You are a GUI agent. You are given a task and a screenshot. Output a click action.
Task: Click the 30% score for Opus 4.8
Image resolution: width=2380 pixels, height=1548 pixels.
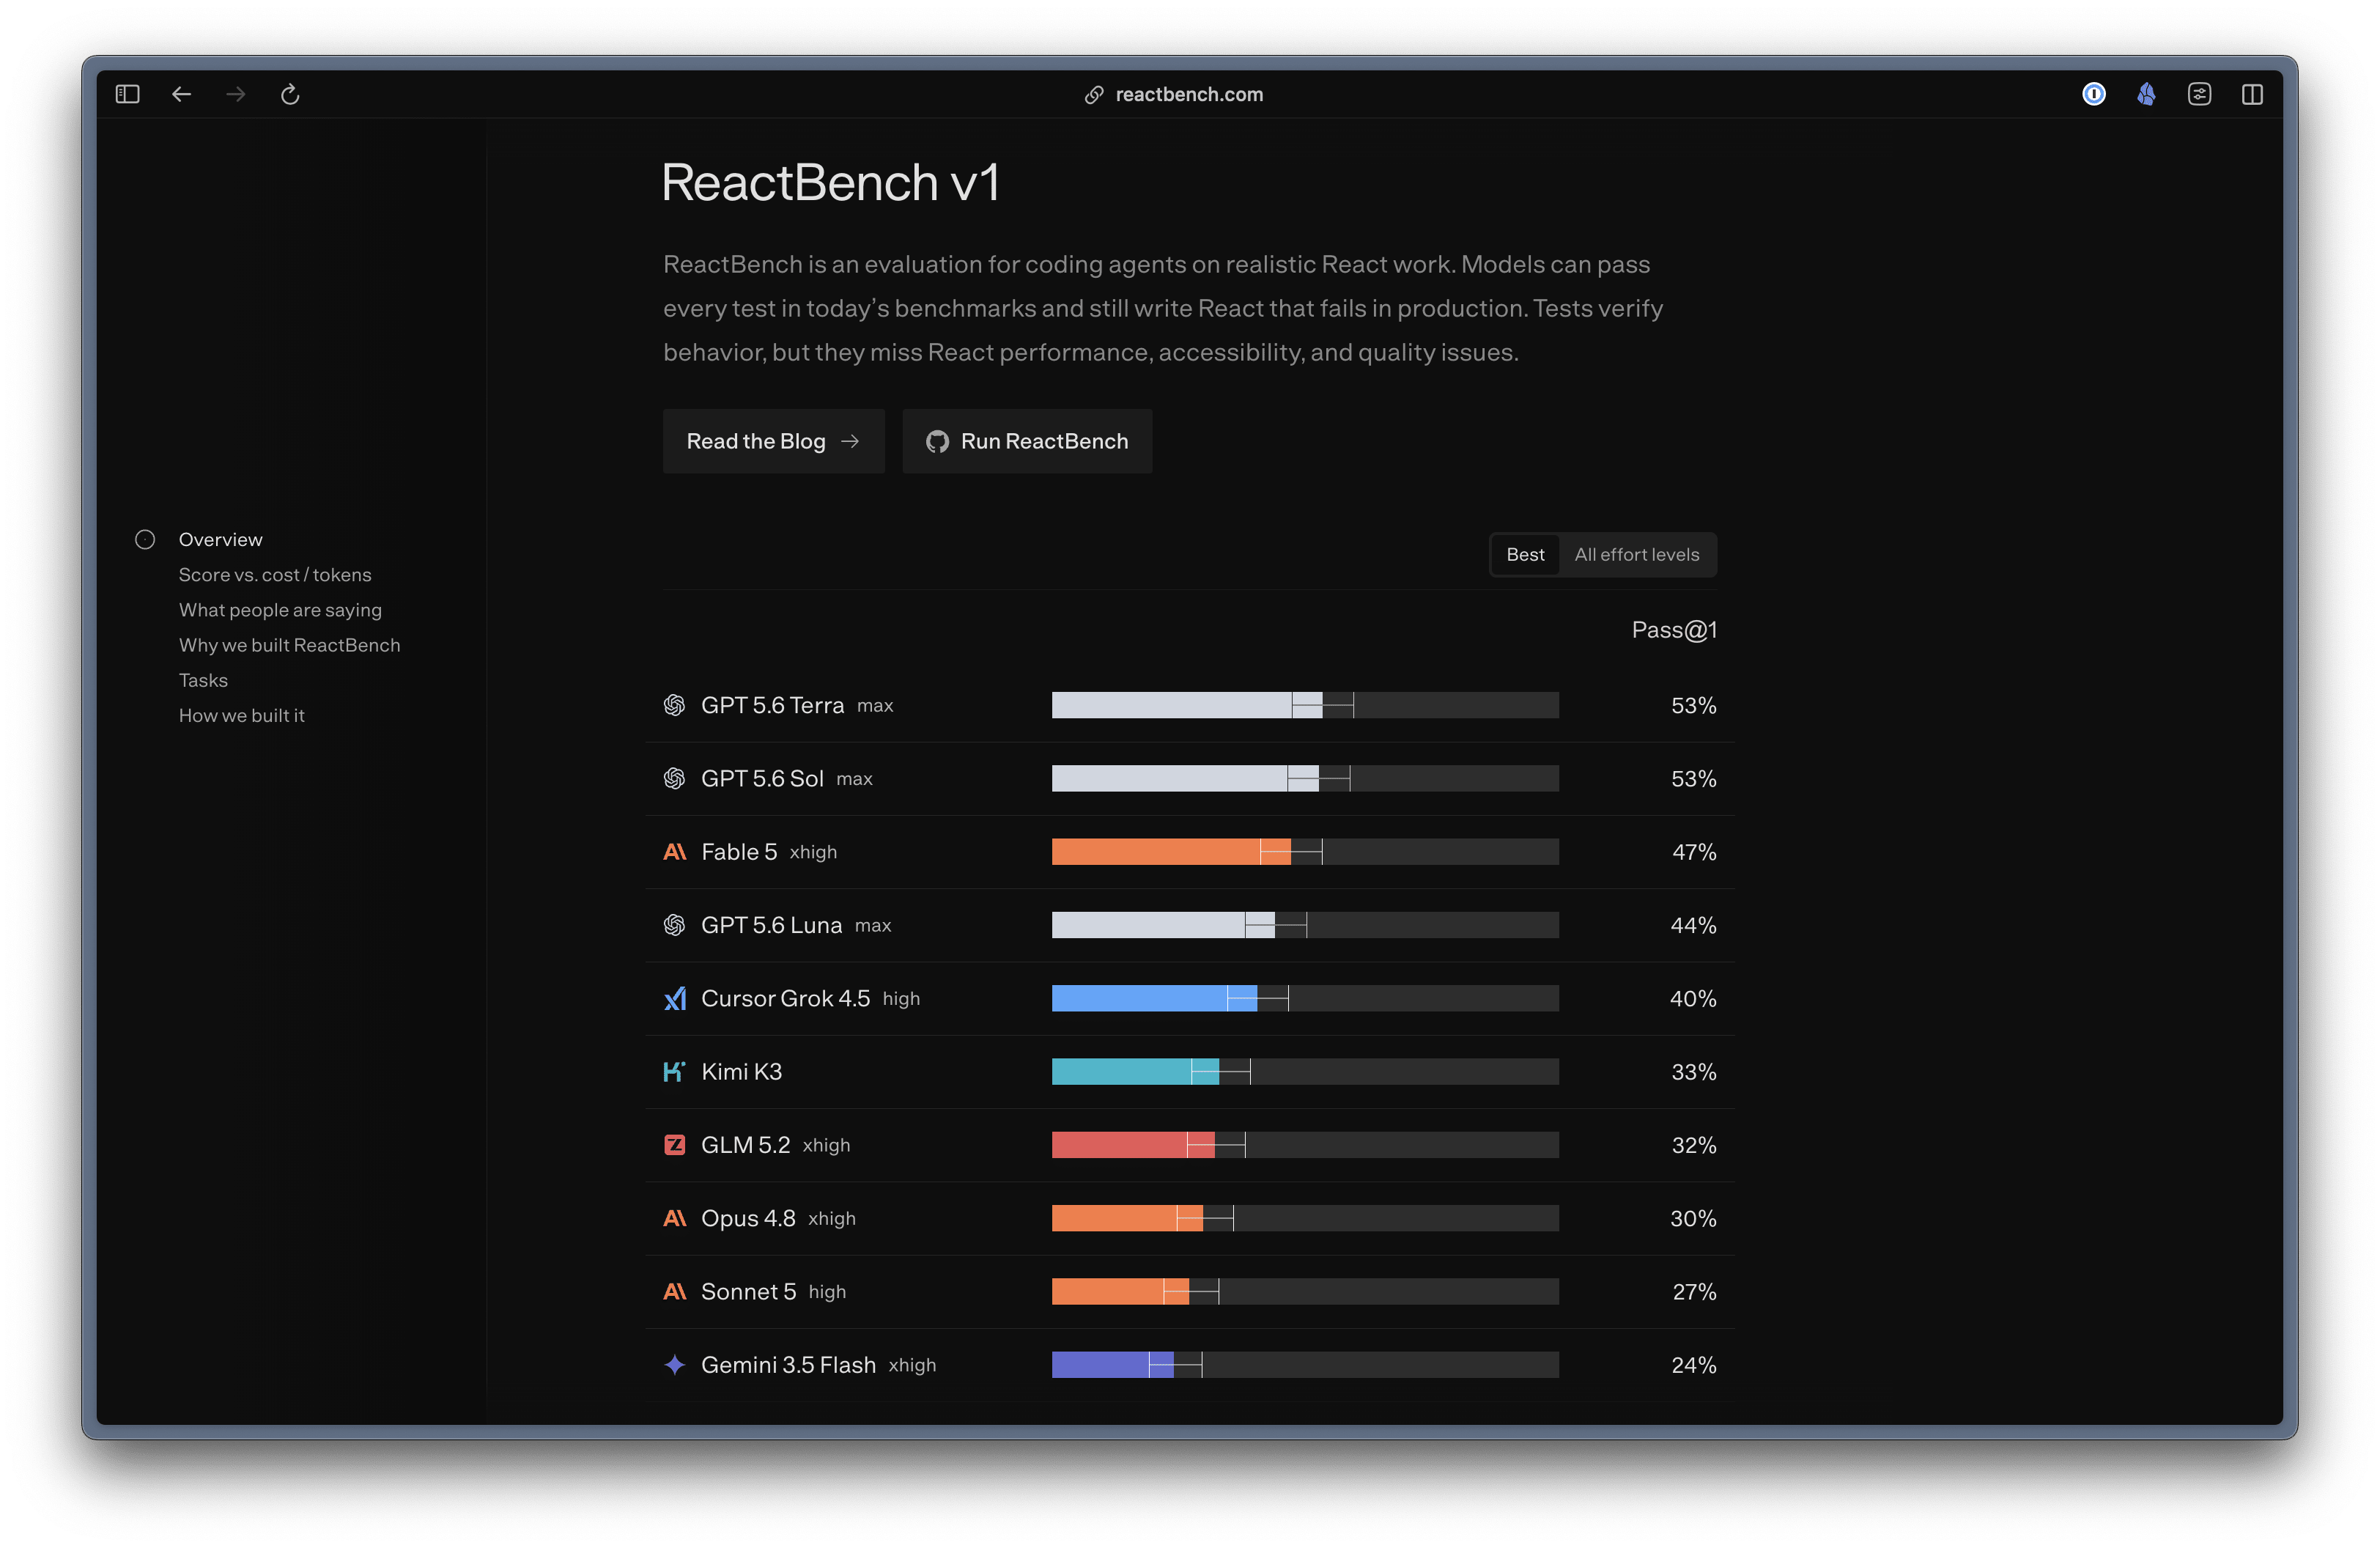(x=1693, y=1218)
